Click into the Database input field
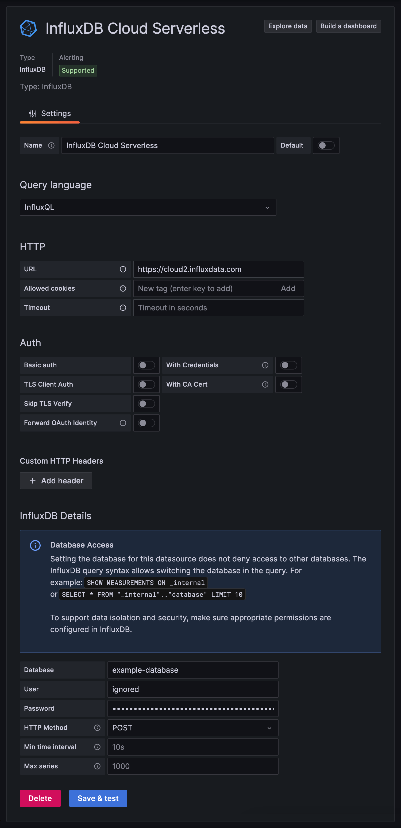 [192, 670]
